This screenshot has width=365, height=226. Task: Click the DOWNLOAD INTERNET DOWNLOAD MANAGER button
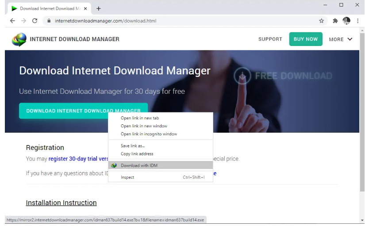coord(83,111)
